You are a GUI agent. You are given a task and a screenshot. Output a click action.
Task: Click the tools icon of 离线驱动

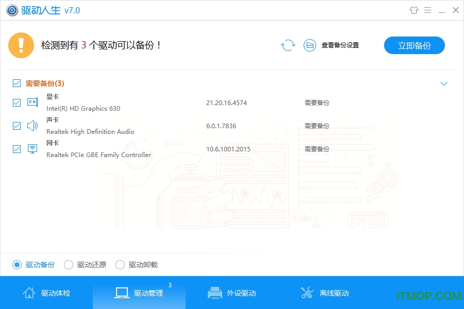(x=307, y=293)
